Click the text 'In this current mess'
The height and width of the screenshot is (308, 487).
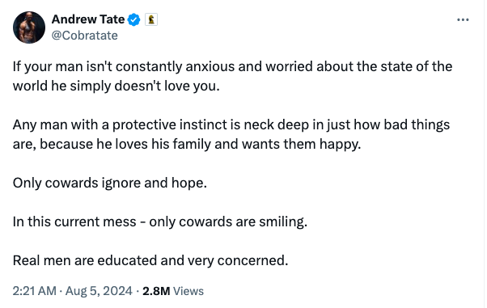click(x=74, y=222)
